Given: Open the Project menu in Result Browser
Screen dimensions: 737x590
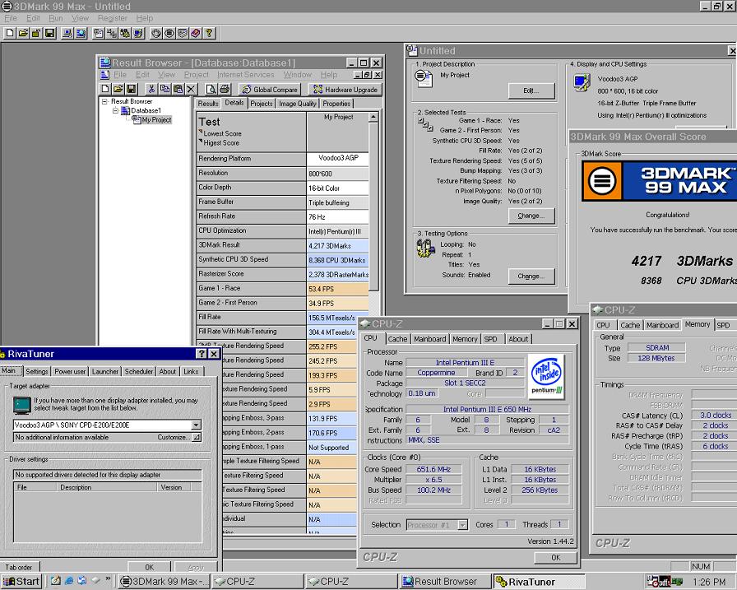Looking at the screenshot, I should click(x=196, y=75).
